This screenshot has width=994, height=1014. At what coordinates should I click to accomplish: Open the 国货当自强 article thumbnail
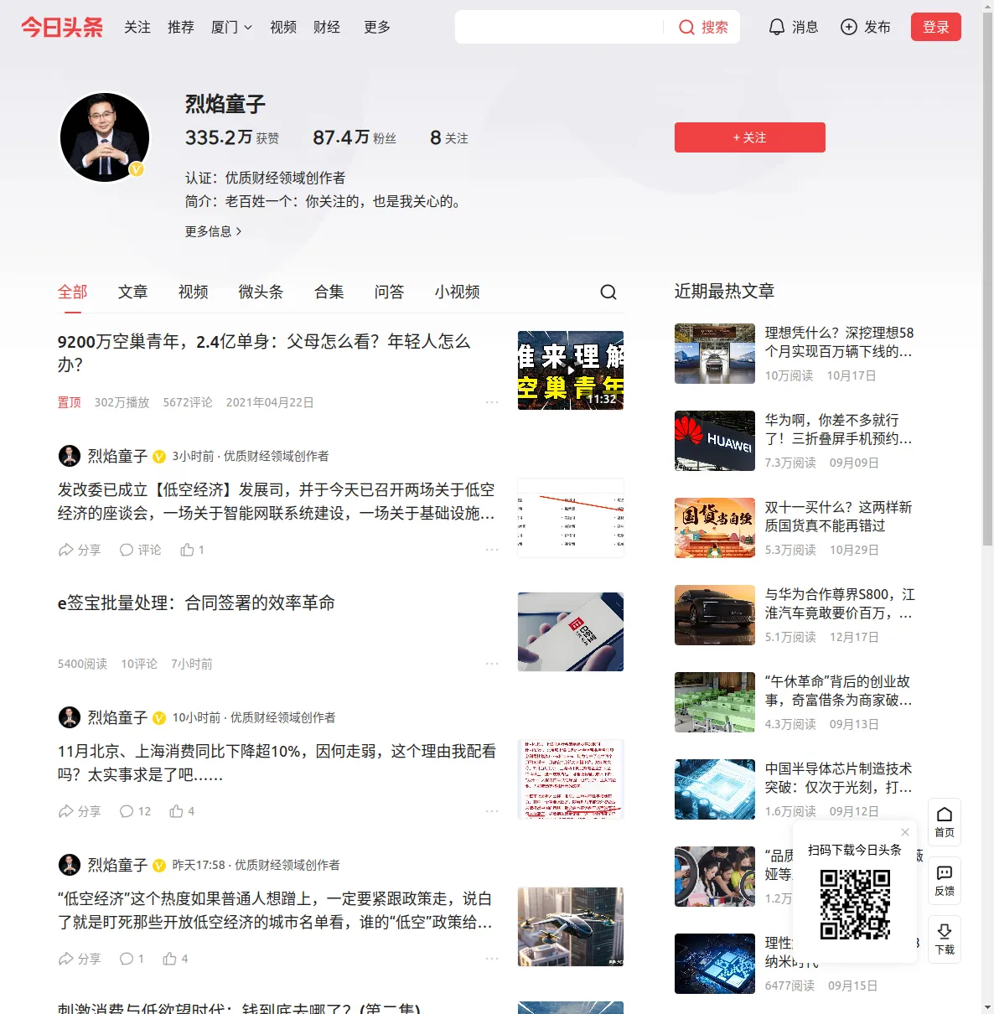pyautogui.click(x=715, y=528)
